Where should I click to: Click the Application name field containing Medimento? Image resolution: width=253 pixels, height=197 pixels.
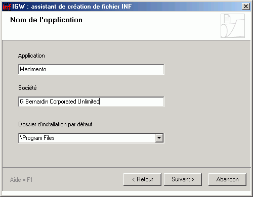[91, 69]
